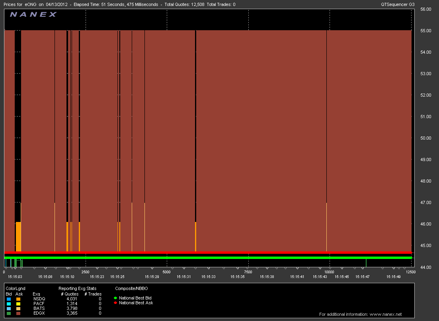Click the green National Best Bid legend dot
This screenshot has width=439, height=321.
(x=115, y=298)
